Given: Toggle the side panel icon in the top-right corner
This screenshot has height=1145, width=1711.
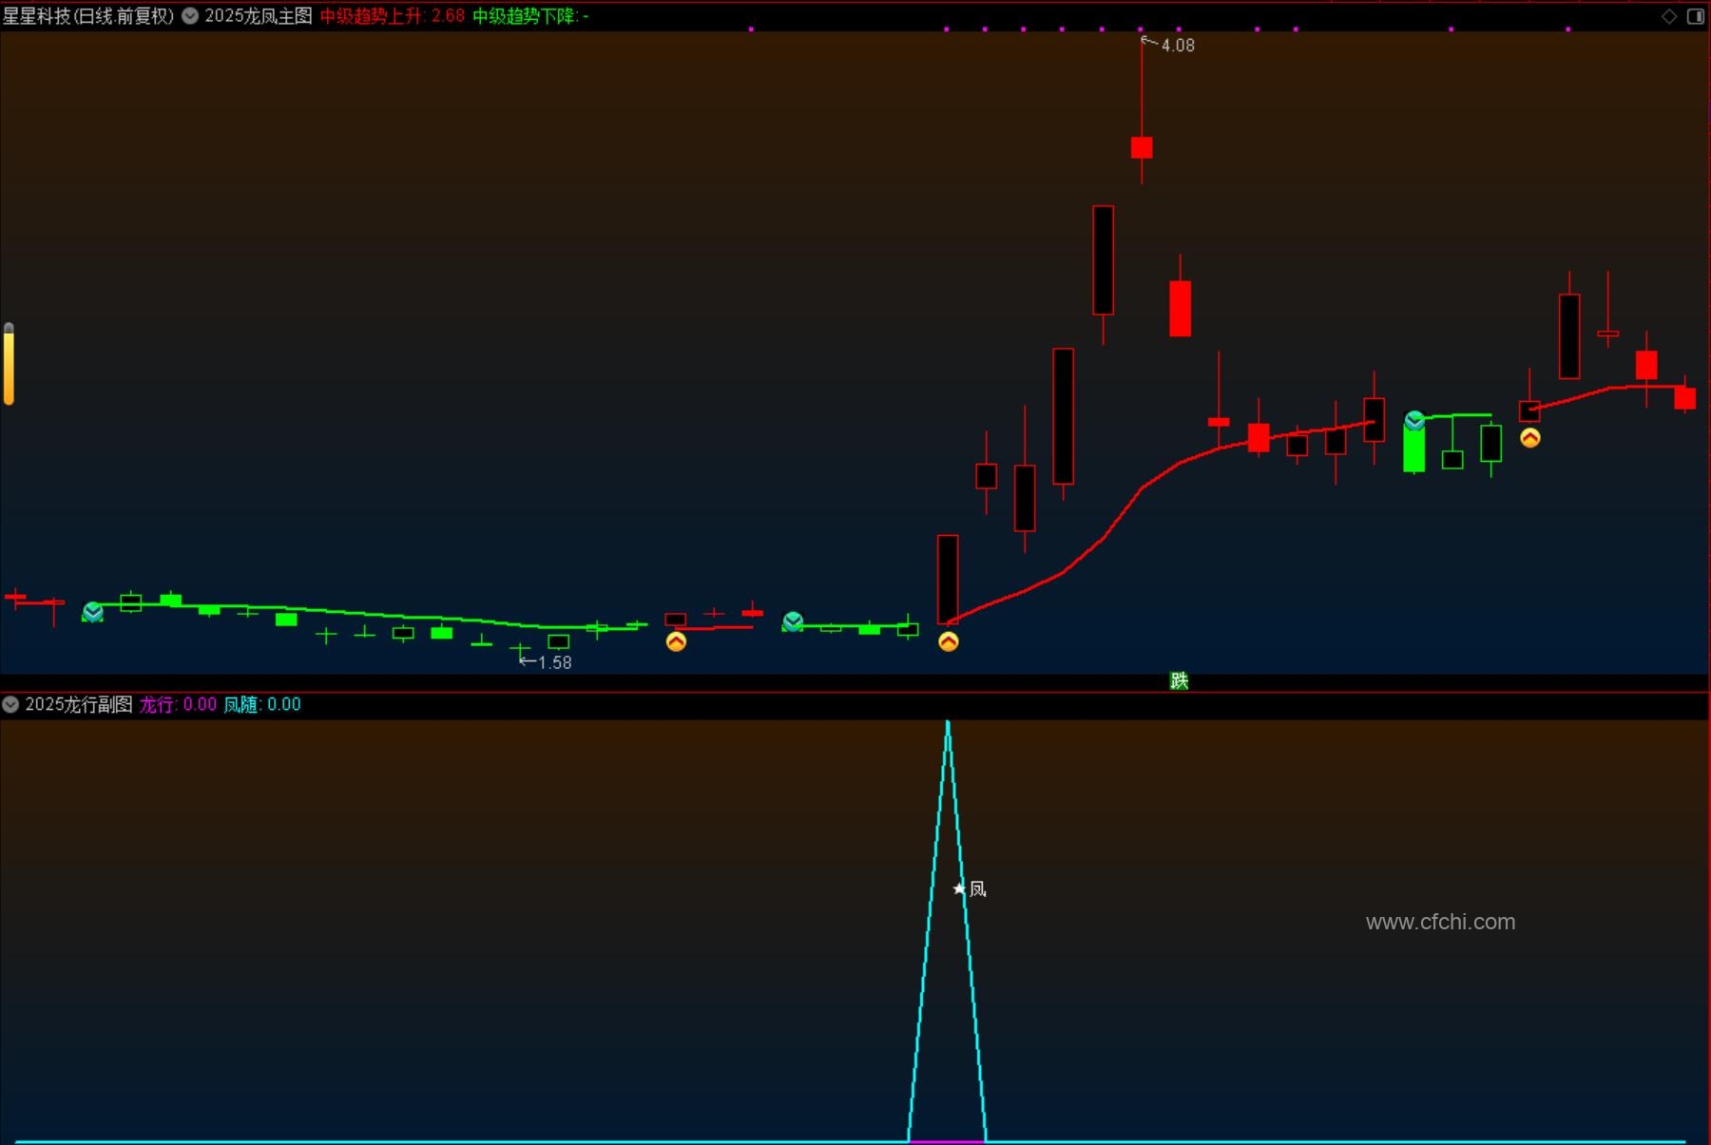Looking at the screenshot, I should point(1696,16).
